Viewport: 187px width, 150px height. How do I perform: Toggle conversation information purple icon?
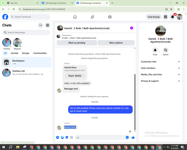(x=132, y=28)
